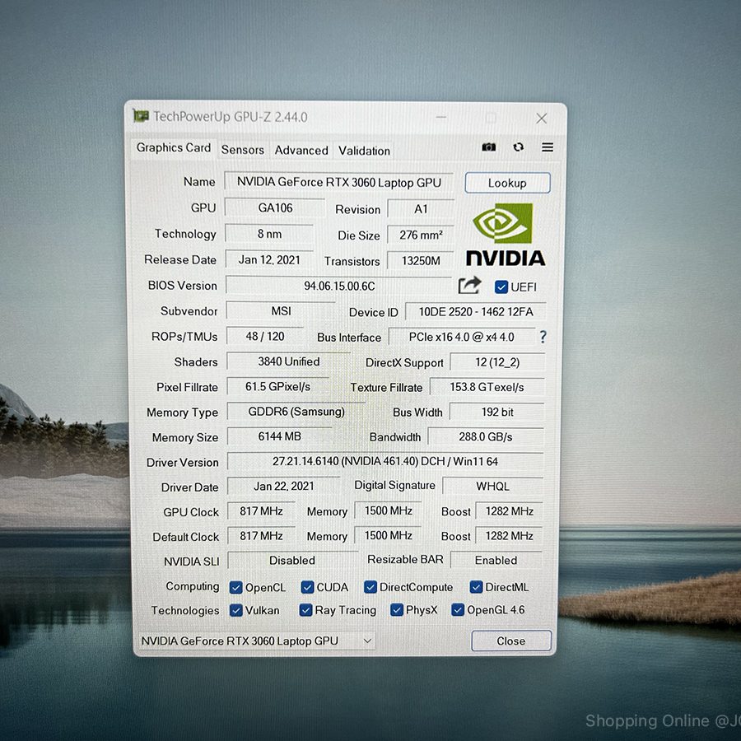Click the Technology field showing 8 nm

tap(269, 234)
